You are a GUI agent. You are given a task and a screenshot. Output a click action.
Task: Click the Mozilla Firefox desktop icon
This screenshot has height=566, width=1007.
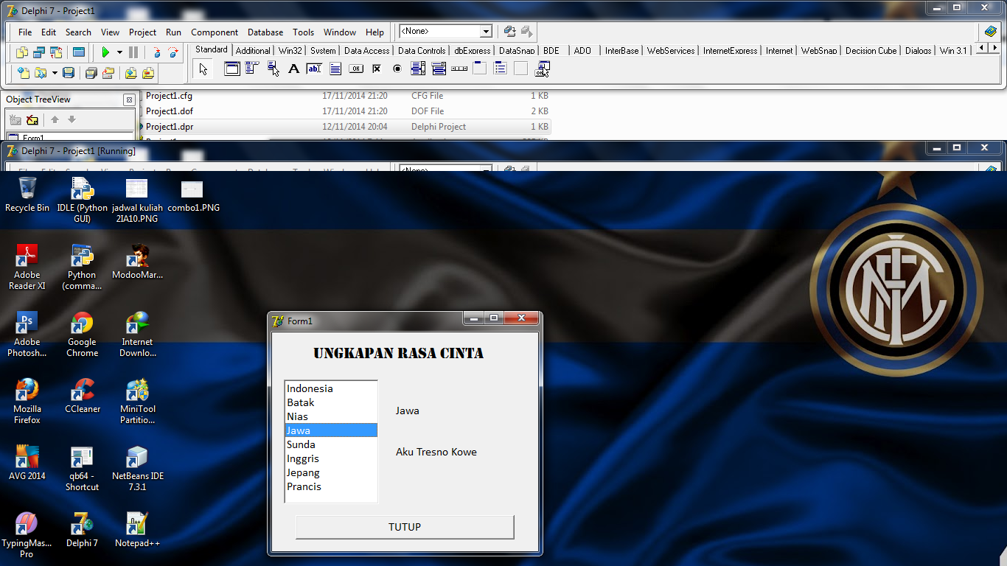pyautogui.click(x=27, y=402)
